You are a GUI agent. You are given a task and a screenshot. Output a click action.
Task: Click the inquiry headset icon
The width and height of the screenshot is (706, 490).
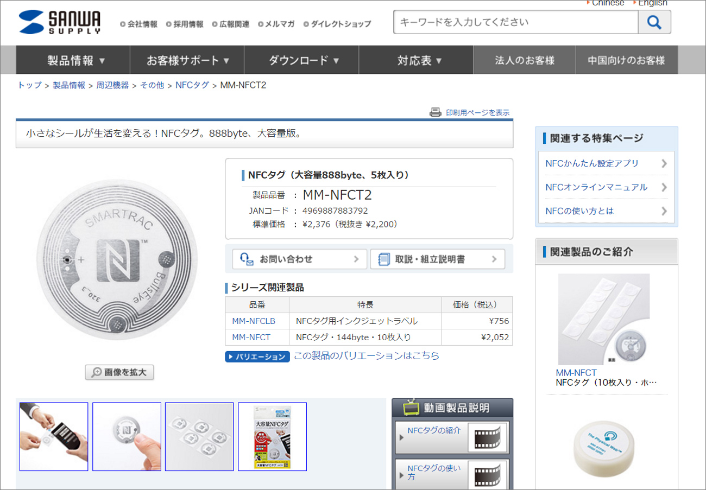[247, 259]
